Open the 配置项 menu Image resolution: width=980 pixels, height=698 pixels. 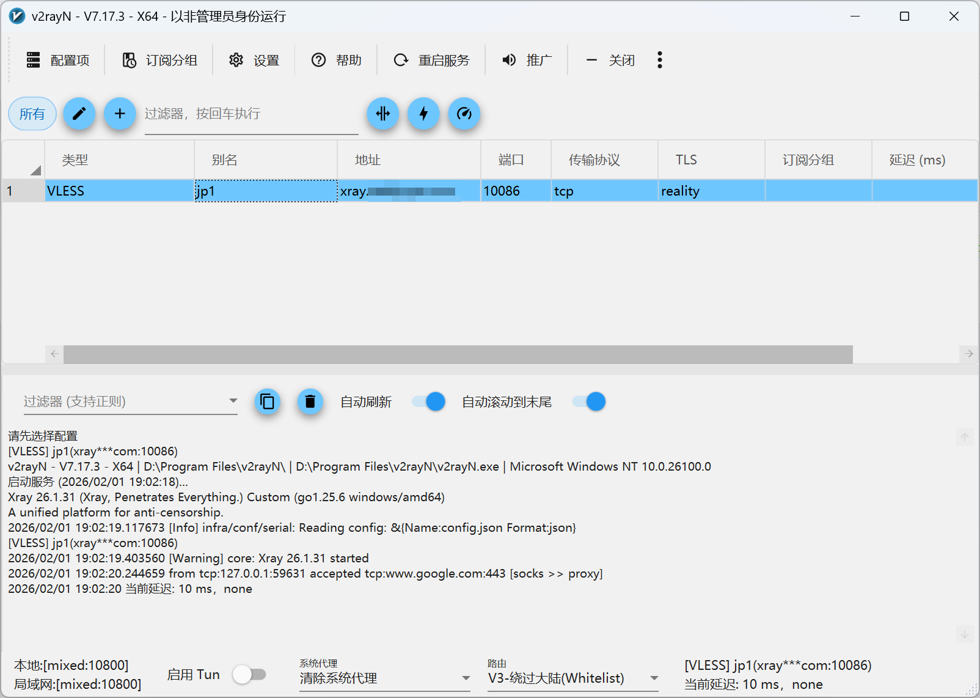click(x=58, y=60)
